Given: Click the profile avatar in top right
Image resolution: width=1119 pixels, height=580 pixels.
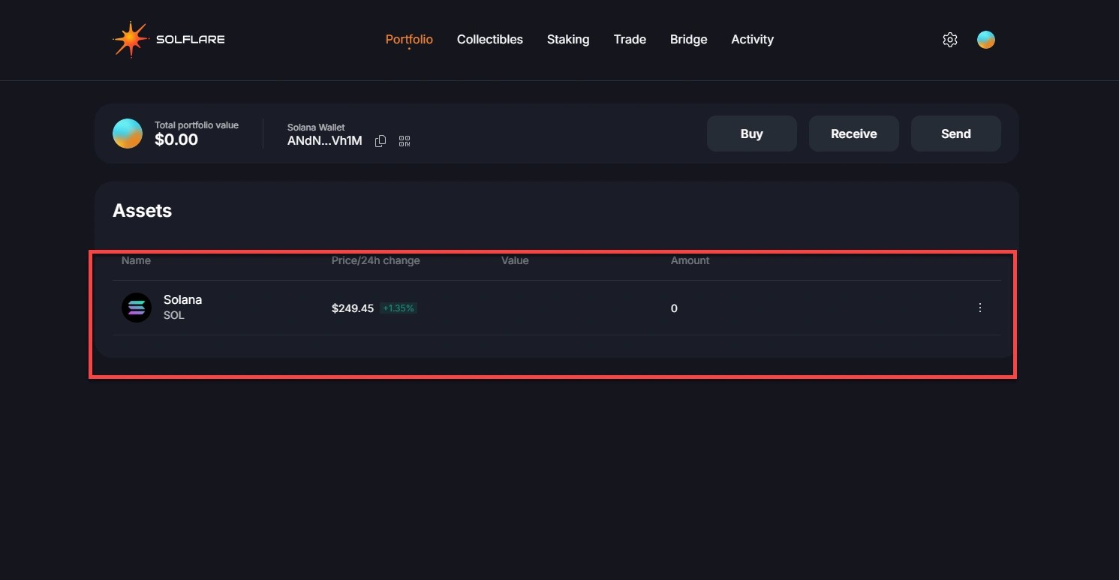Looking at the screenshot, I should tap(985, 40).
